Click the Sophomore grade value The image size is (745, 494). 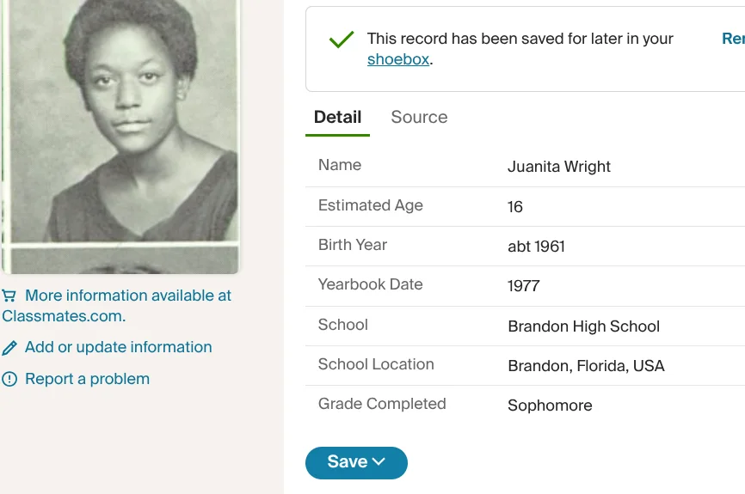tap(550, 406)
